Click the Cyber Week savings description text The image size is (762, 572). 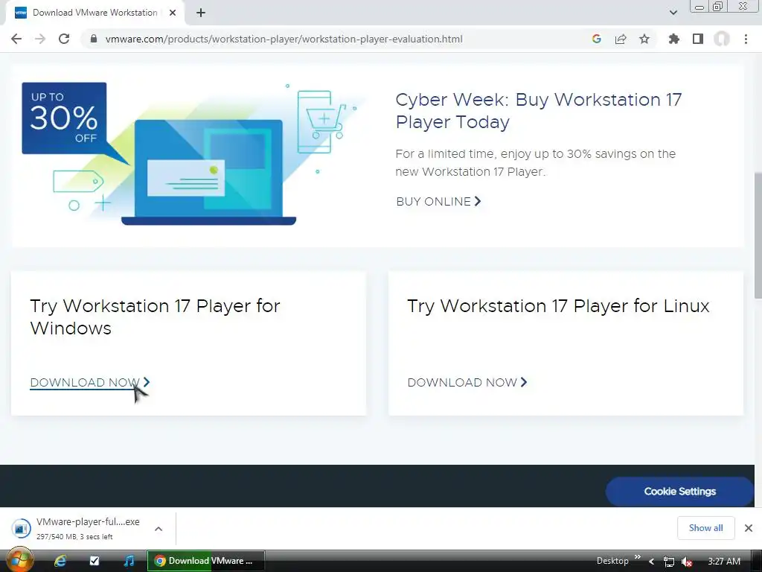point(535,162)
